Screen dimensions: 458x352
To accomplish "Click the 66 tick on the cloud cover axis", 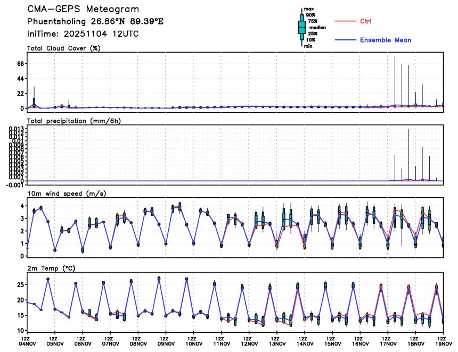I will tap(21, 64).
